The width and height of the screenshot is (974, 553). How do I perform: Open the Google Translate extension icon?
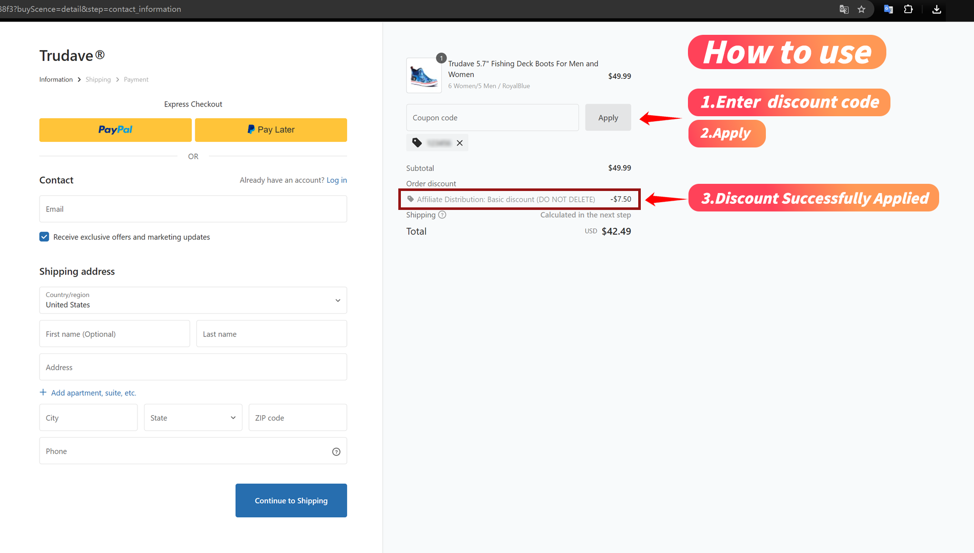pyautogui.click(x=888, y=9)
